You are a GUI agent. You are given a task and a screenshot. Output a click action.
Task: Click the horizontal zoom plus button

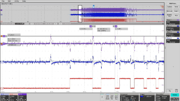[x=27, y=24]
